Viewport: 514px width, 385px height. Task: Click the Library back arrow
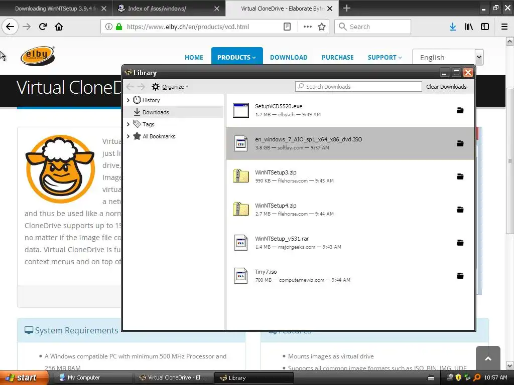[x=130, y=86]
